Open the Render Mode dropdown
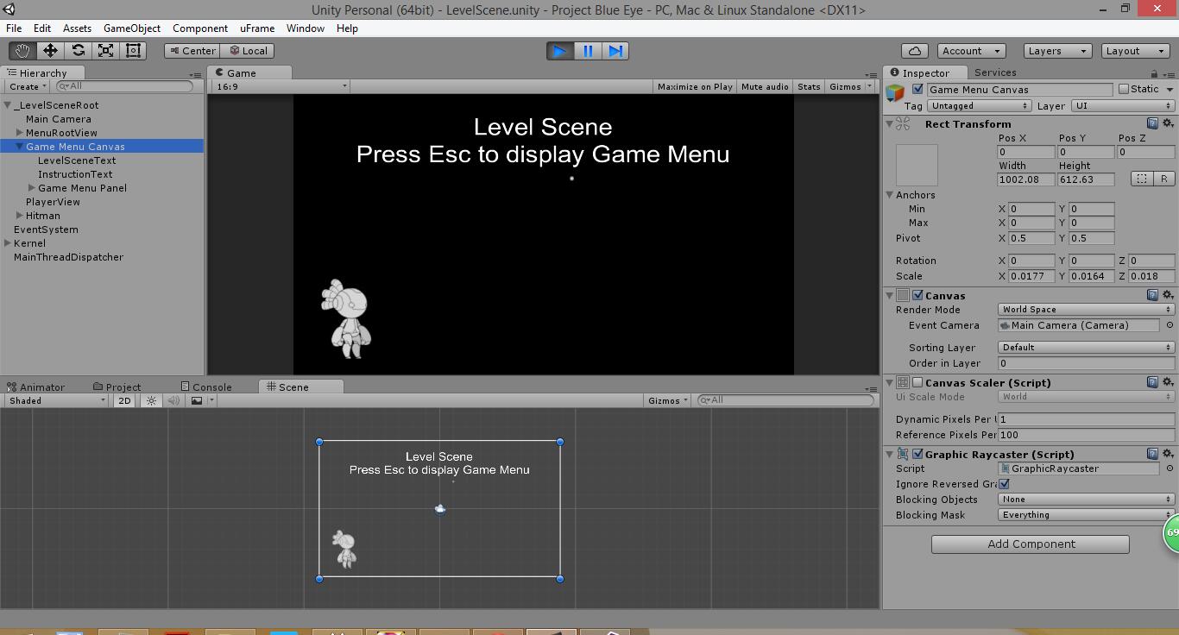Image resolution: width=1179 pixels, height=635 pixels. coord(1084,309)
